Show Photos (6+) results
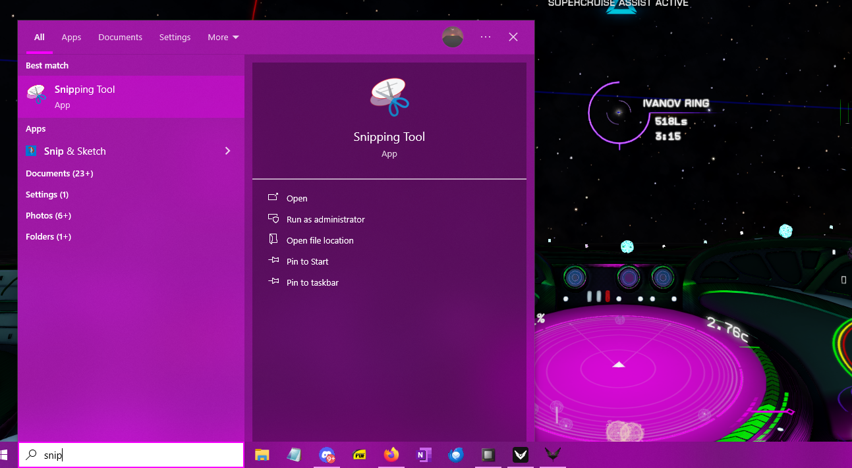The width and height of the screenshot is (852, 468). pos(48,215)
